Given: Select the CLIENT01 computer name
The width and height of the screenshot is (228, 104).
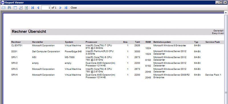Looking at the screenshot, I should pos(17,46).
